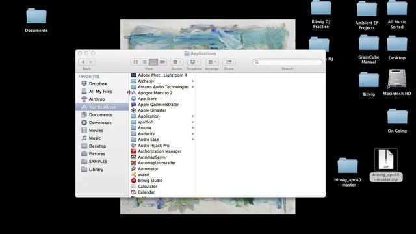
Task: Go back with the Finder Back arrow
Action: [83, 62]
